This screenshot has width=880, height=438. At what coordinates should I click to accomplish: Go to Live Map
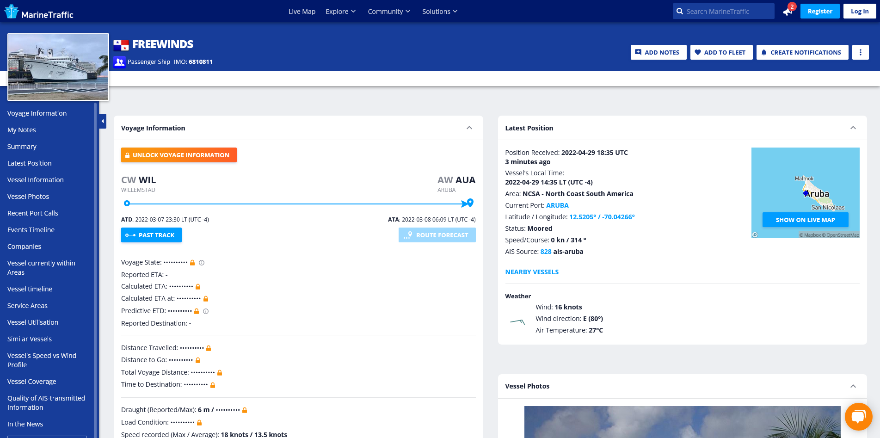(302, 12)
